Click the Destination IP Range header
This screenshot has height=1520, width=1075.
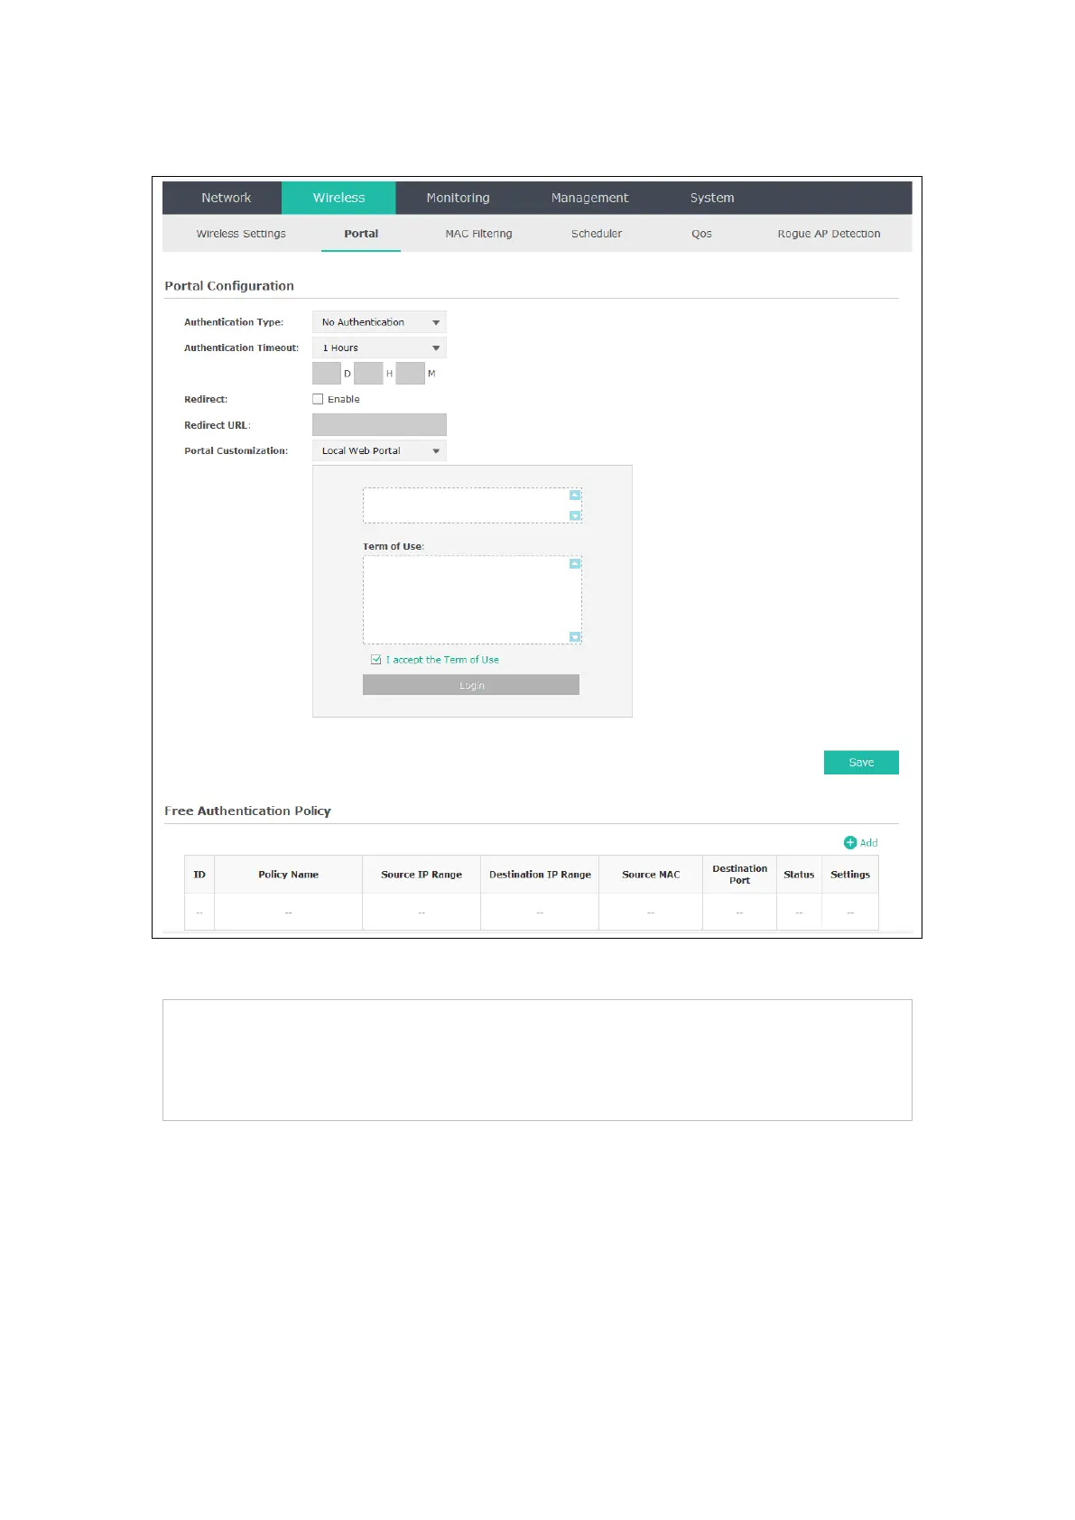[x=540, y=875]
